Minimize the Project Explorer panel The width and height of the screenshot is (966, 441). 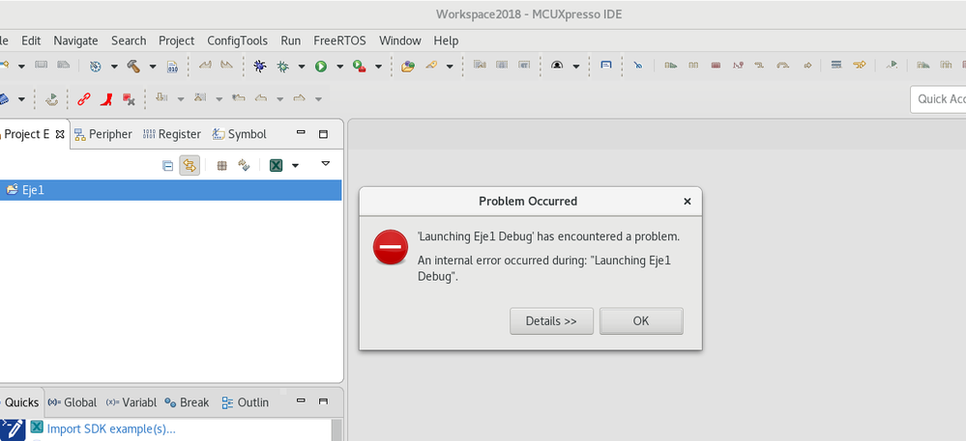(302, 133)
